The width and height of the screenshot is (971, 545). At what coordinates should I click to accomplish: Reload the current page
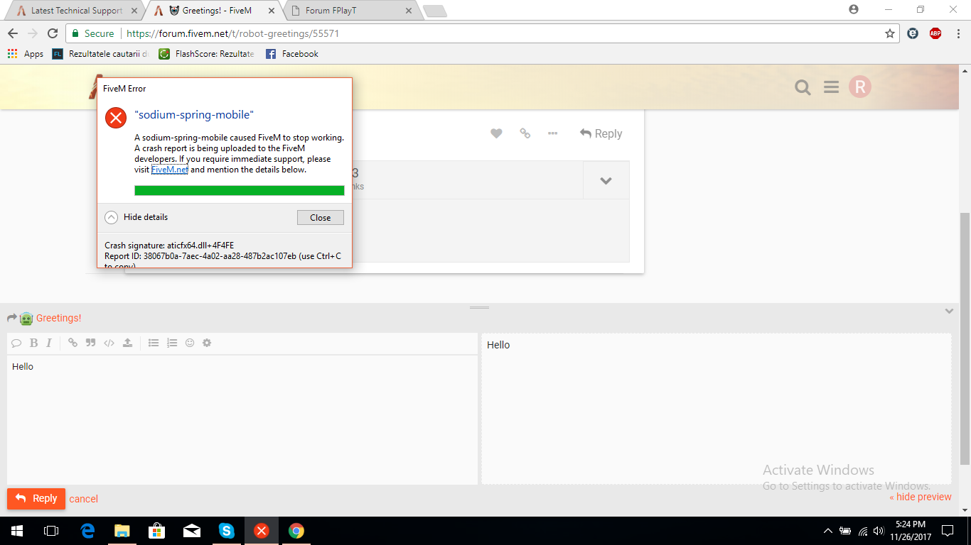click(x=52, y=33)
